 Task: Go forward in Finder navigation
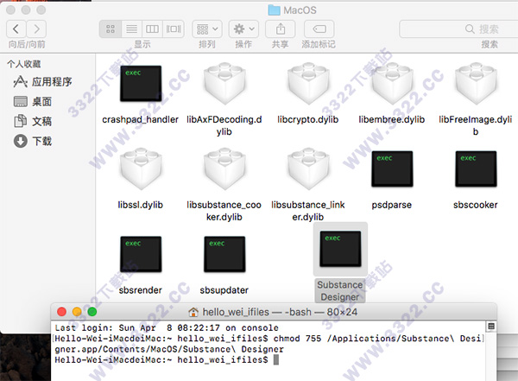[36, 29]
